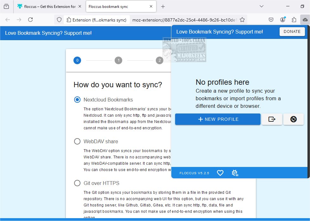Click the Floccus cloud extension toolbar icon
The height and width of the screenshot is (221, 310).
point(305,20)
